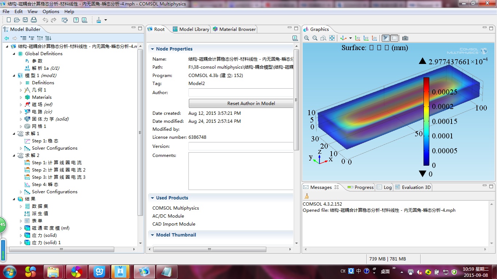Toggle the scene light button

[385, 38]
